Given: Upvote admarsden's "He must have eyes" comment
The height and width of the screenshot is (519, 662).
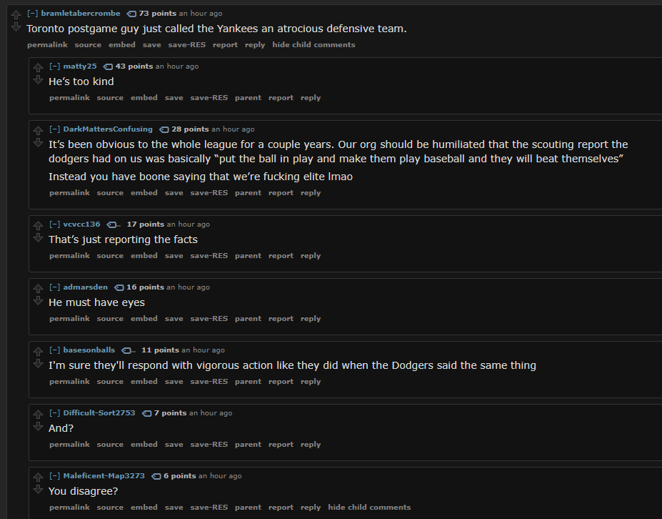Looking at the screenshot, I should (x=38, y=289).
